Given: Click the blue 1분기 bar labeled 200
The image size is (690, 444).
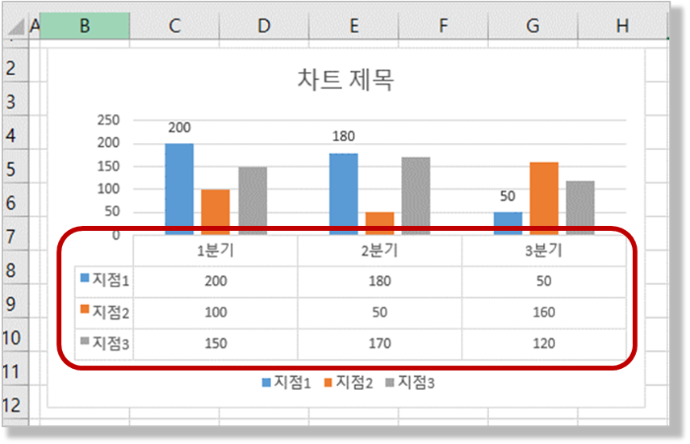Looking at the screenshot, I should 179,188.
